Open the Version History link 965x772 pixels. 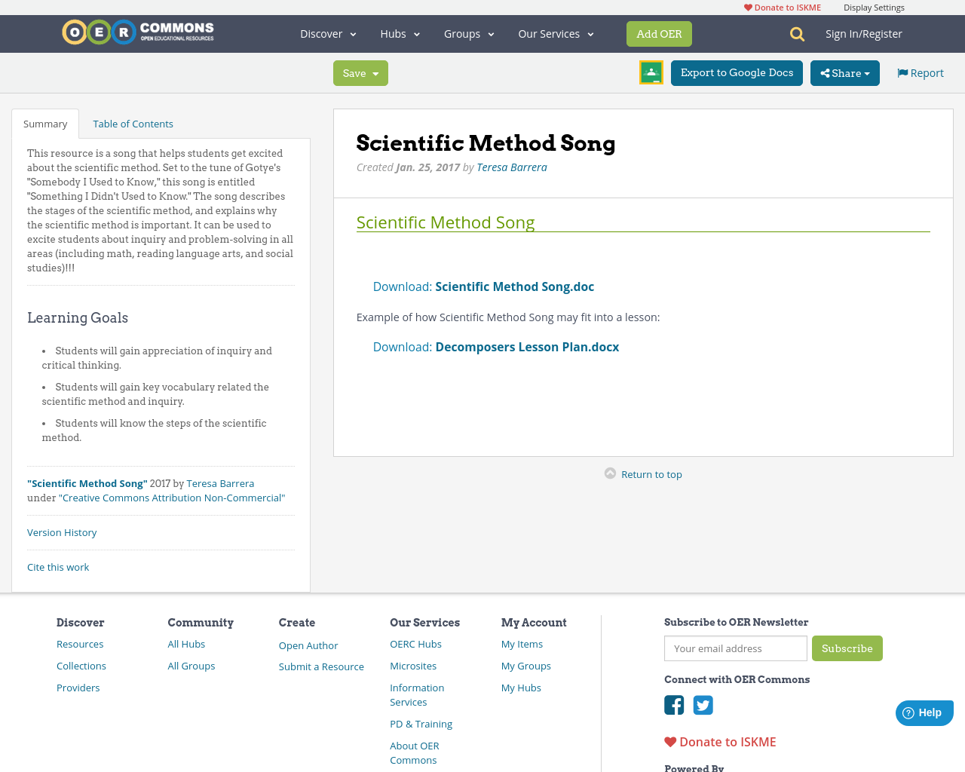coord(62,532)
